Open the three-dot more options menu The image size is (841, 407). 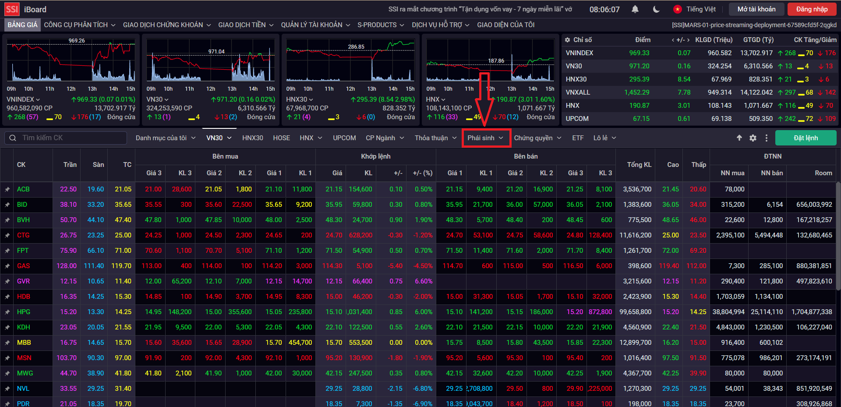click(767, 138)
